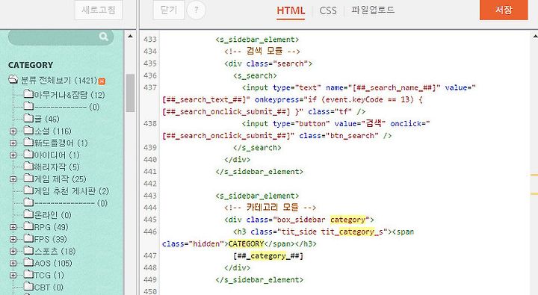538x295 pixels.
Task: Click the 새로고침 refresh button
Action: click(x=99, y=10)
